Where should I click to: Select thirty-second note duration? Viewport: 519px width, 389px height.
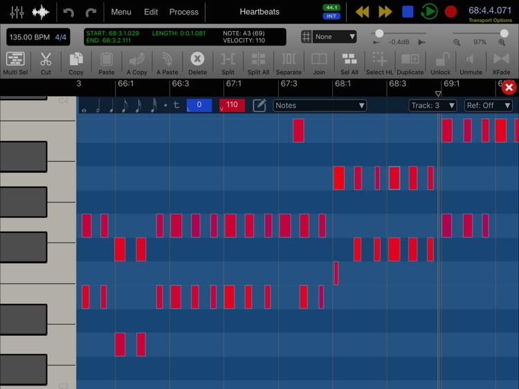pos(153,106)
